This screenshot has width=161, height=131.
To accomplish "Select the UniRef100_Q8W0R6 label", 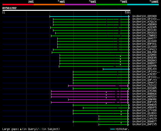I will (x=144, y=100).
